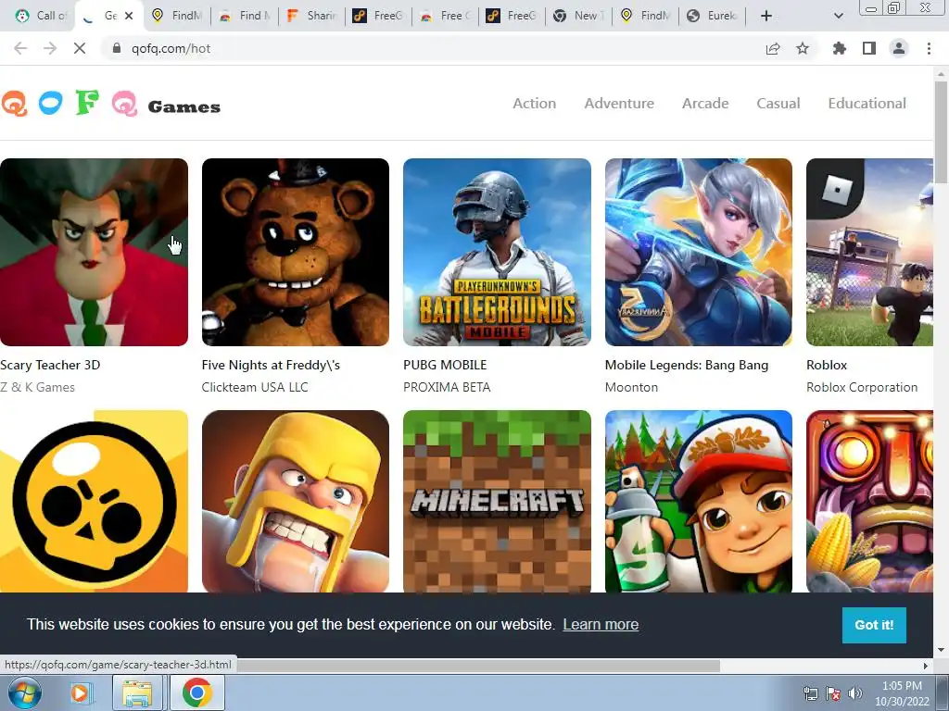Click the horizontal scrollbar thumb
The height and width of the screenshot is (711, 949).
478,666
